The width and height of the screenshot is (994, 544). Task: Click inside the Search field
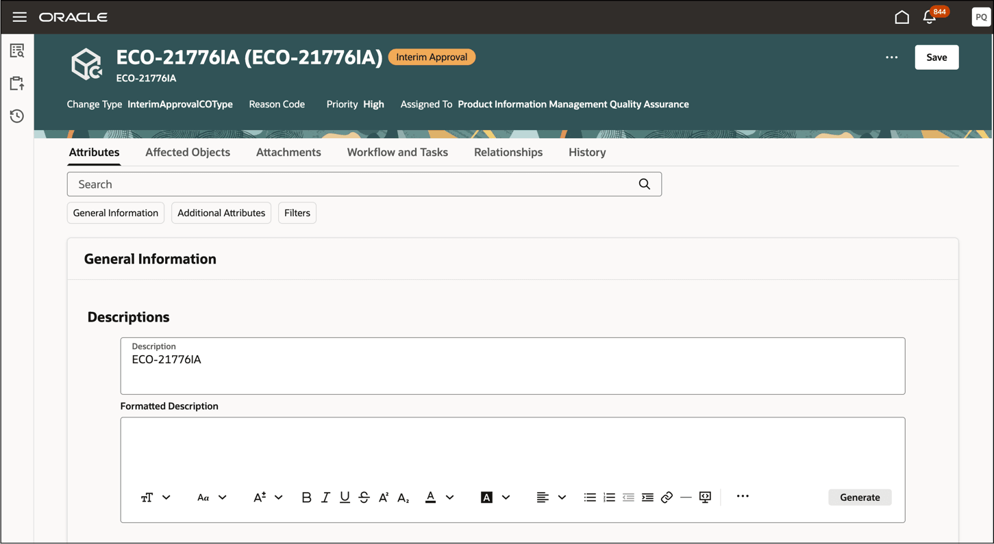click(343, 183)
